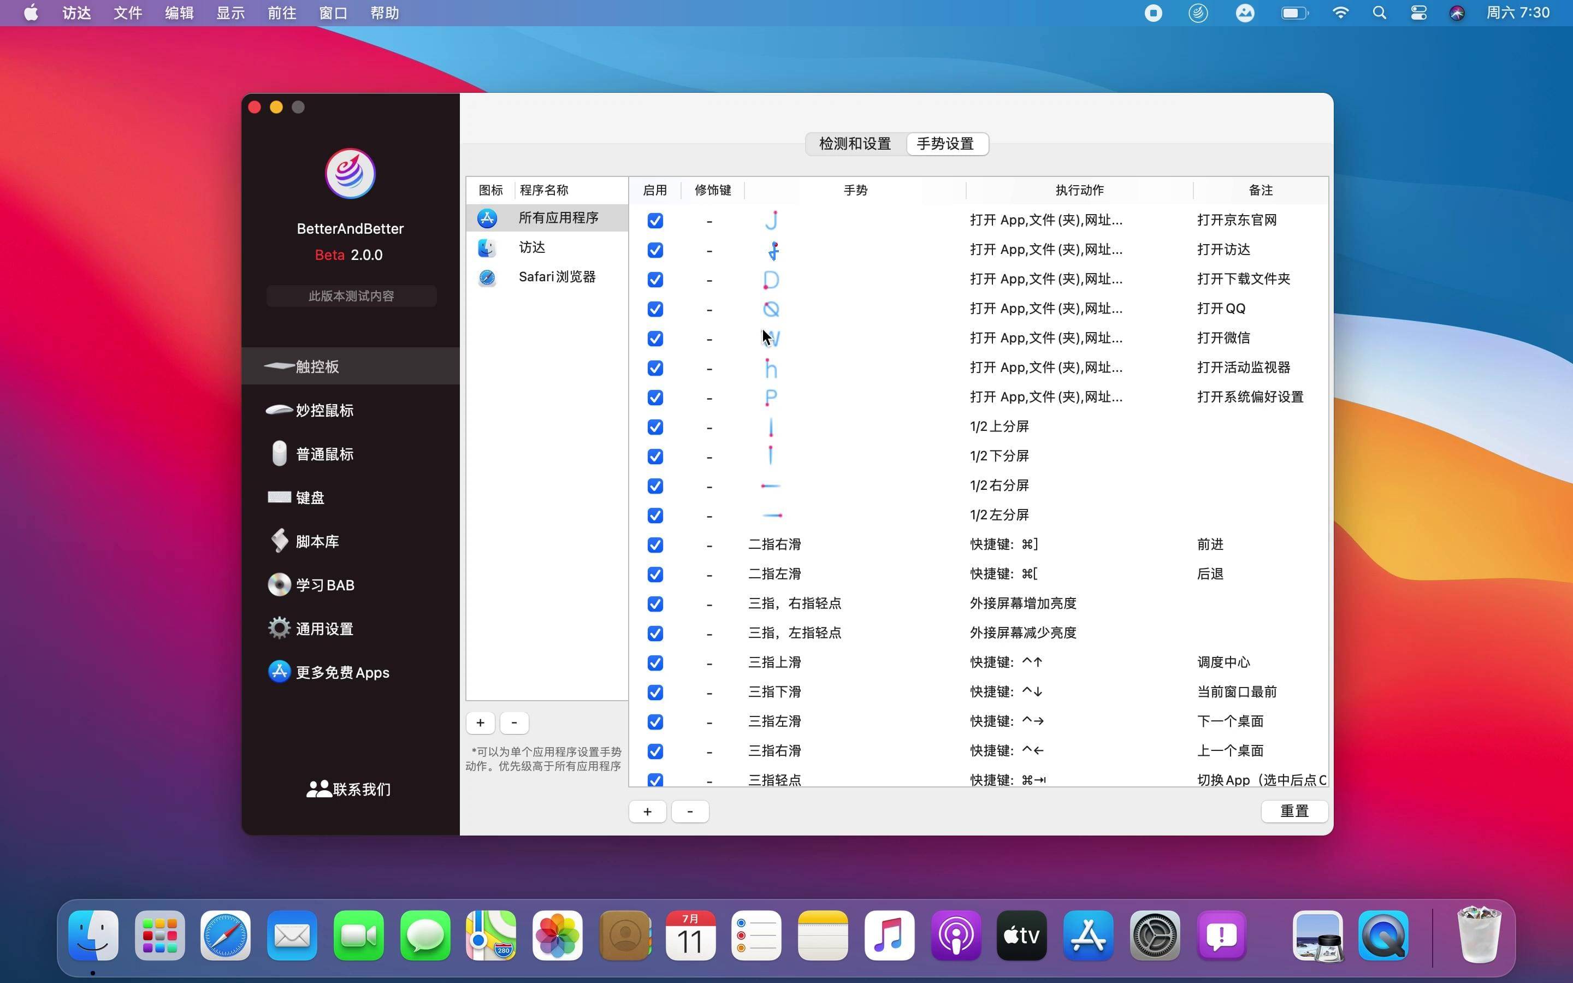Image resolution: width=1573 pixels, height=983 pixels.
Task: Select 妙控鼠标 in the sidebar
Action: coord(324,410)
